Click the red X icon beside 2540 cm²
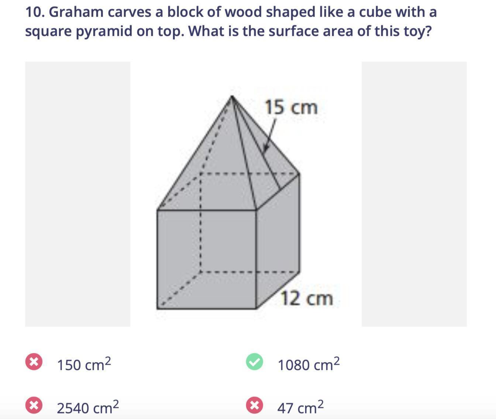Viewport: 496px width, 419px height. click(34, 405)
